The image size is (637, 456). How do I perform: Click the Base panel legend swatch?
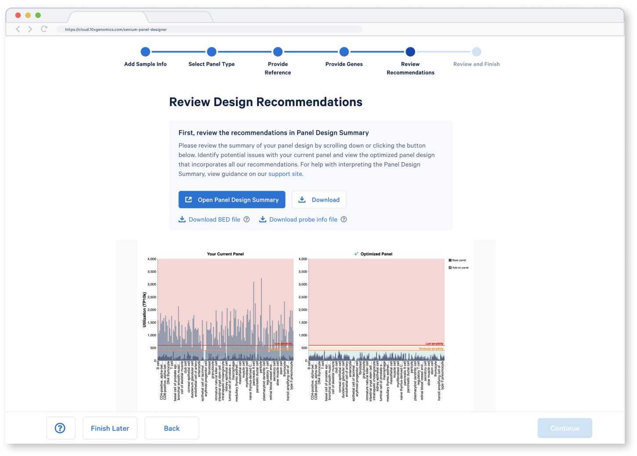(450, 260)
